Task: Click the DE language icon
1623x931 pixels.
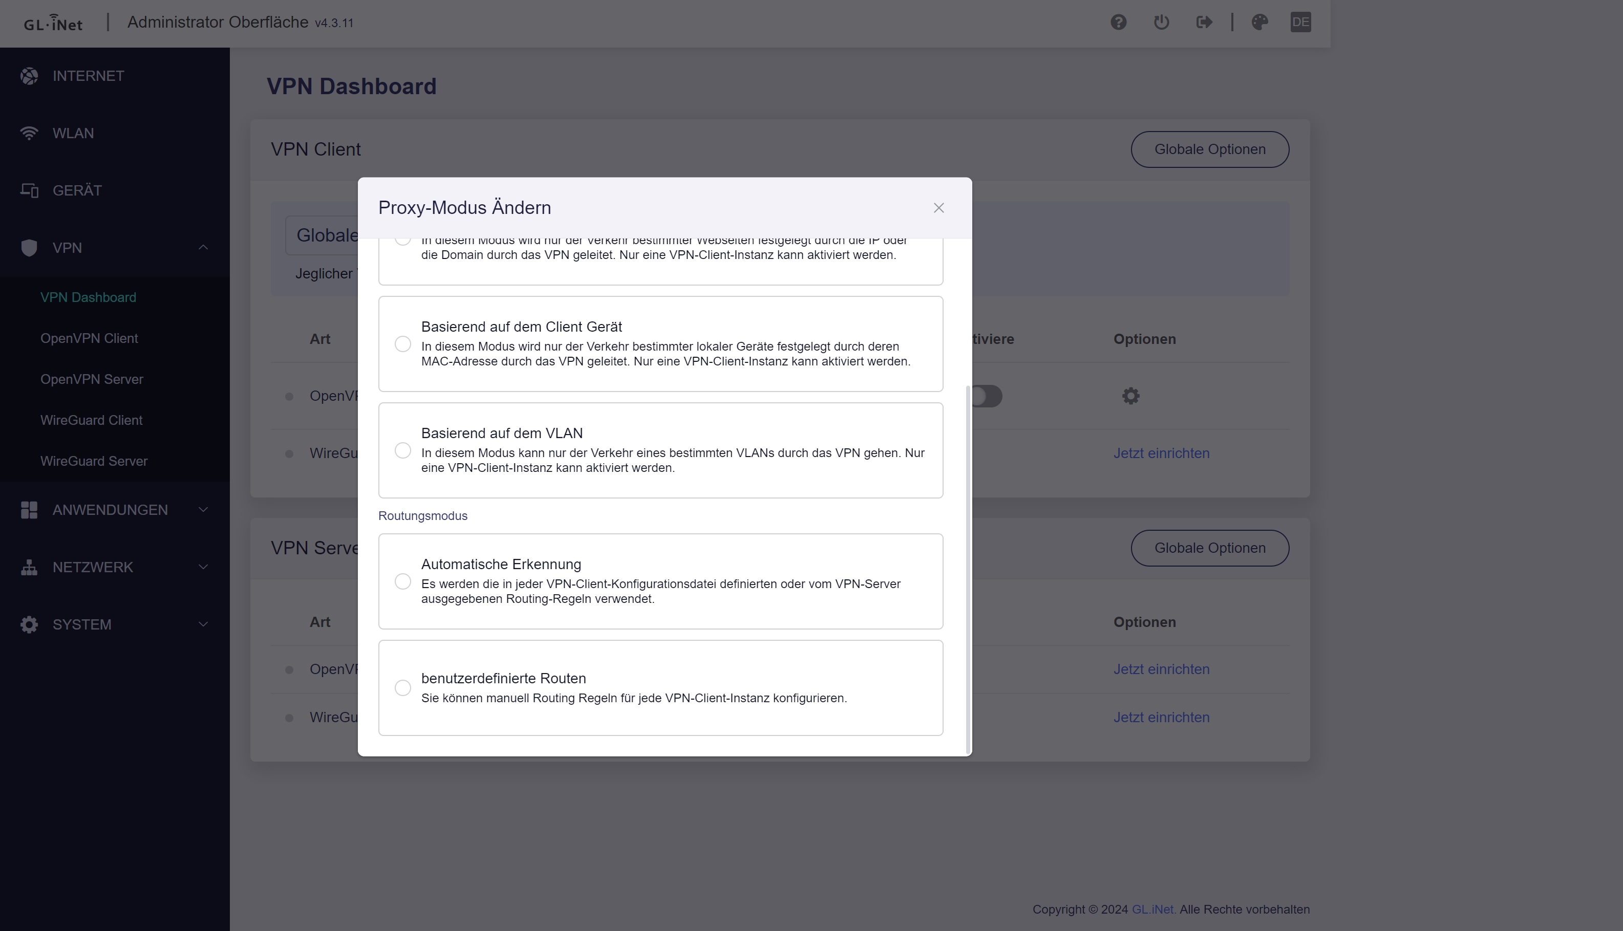Action: point(1300,23)
